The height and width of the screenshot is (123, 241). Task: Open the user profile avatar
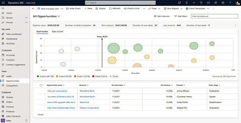click(237, 2)
